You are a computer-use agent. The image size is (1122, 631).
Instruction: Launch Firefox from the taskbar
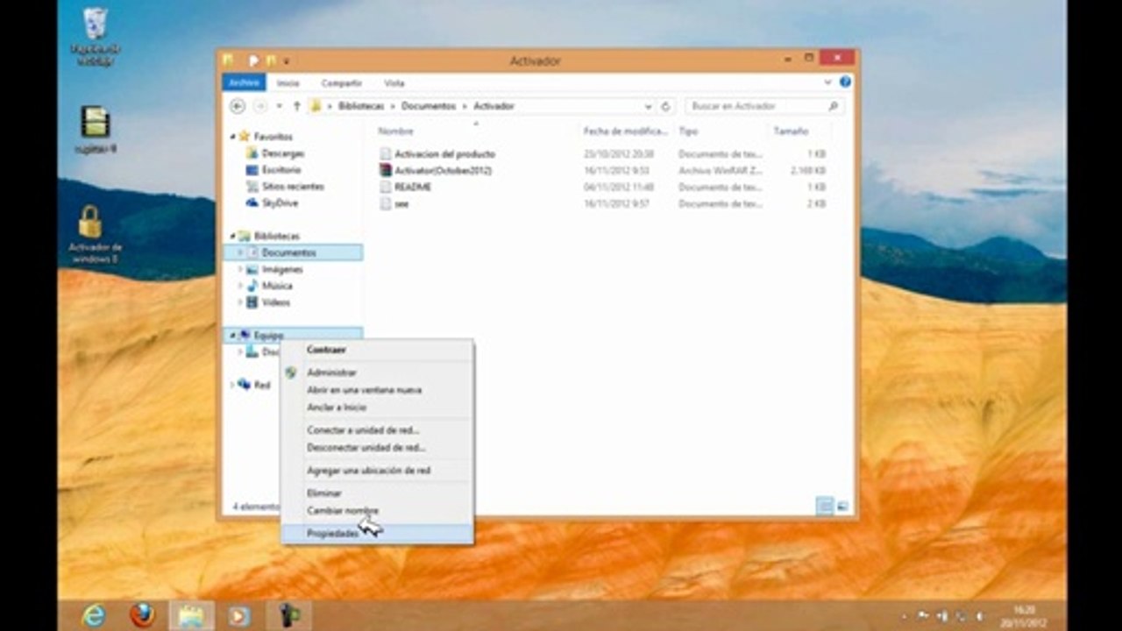click(x=142, y=615)
